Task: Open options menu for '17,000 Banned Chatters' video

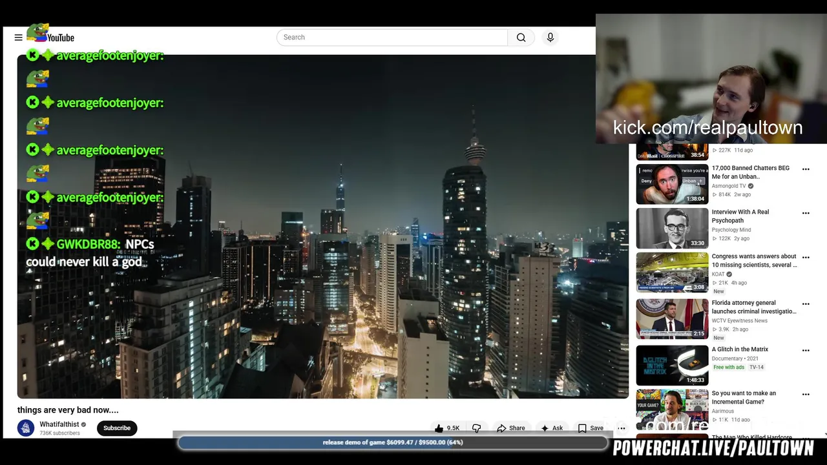Action: pyautogui.click(x=806, y=169)
